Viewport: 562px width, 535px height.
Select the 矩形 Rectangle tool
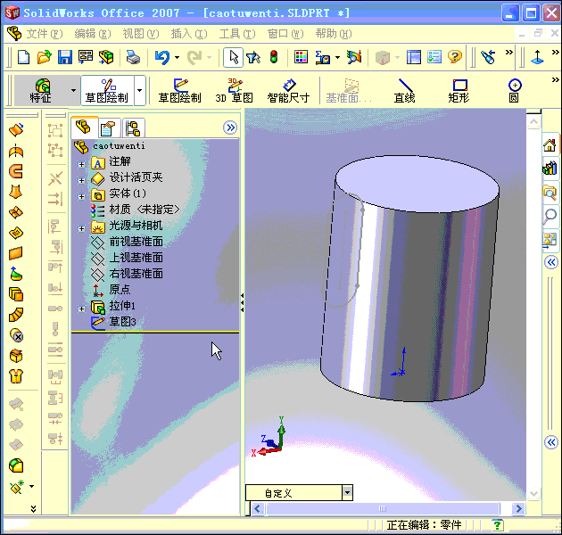(x=459, y=91)
